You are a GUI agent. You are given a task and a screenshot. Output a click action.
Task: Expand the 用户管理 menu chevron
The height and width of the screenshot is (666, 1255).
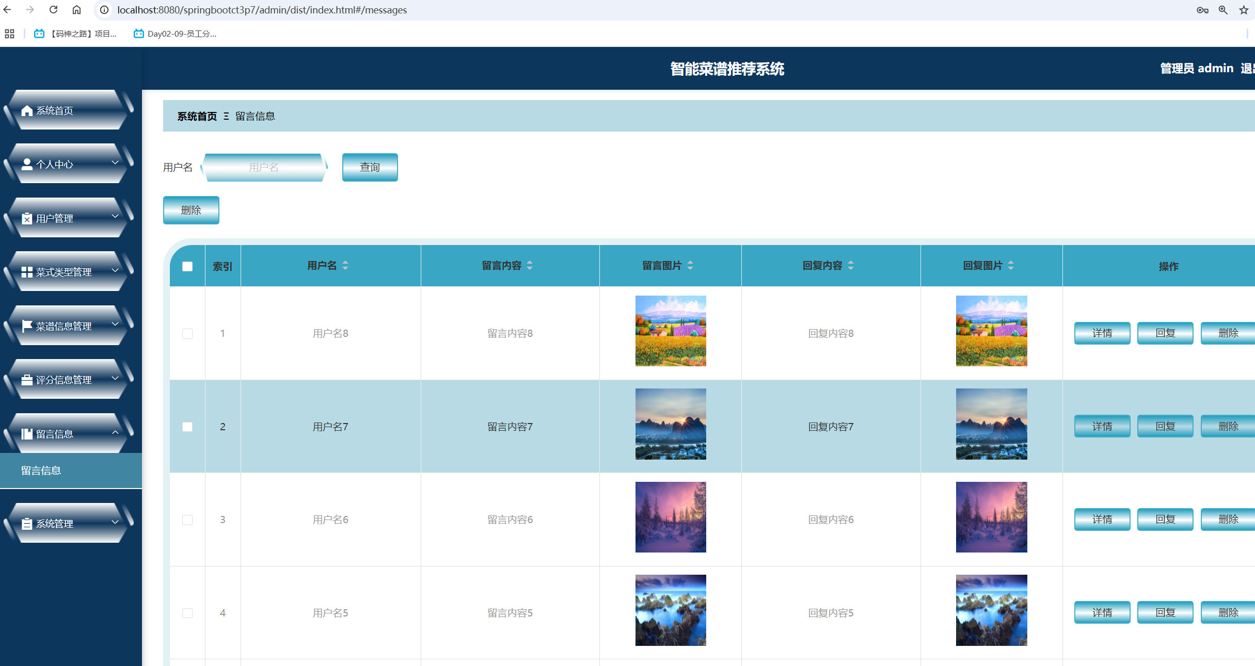[x=115, y=217]
